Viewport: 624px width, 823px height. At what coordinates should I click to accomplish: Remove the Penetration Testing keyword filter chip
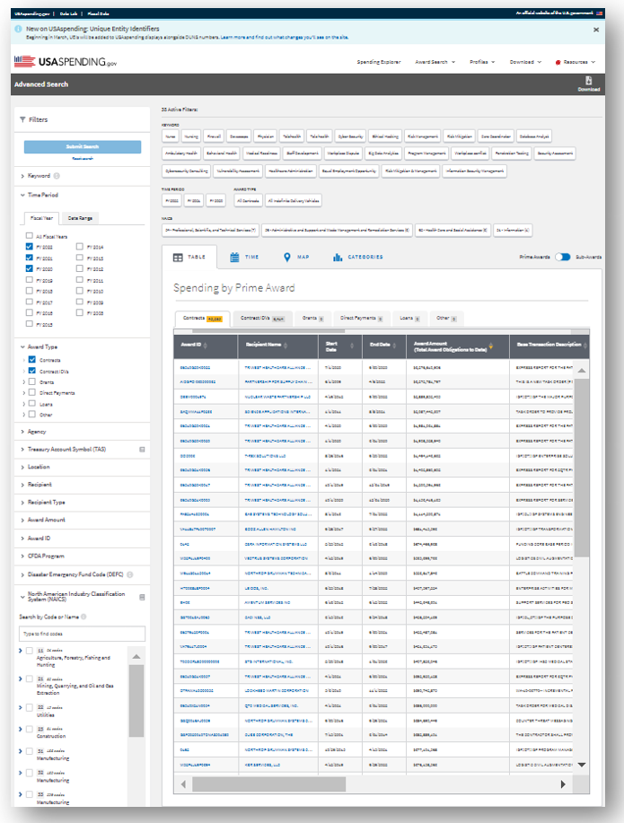(x=512, y=153)
